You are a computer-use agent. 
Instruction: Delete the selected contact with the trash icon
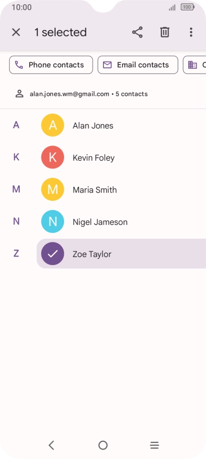[165, 32]
